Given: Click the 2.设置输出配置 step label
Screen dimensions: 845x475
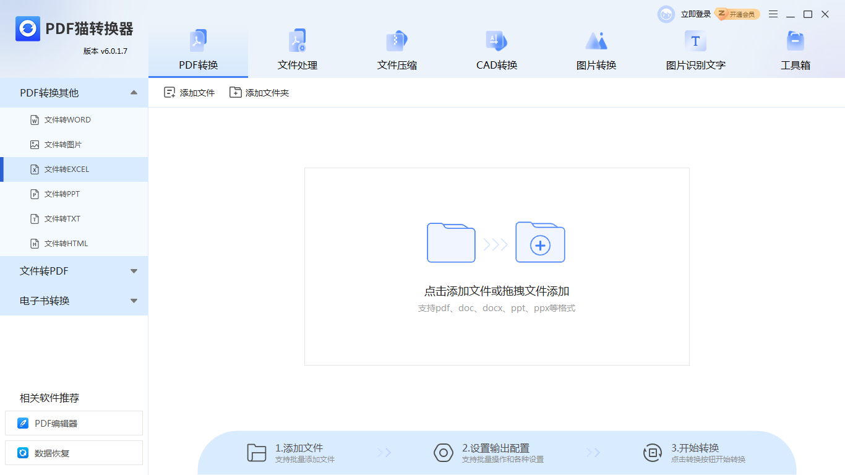Looking at the screenshot, I should pyautogui.click(x=495, y=448).
